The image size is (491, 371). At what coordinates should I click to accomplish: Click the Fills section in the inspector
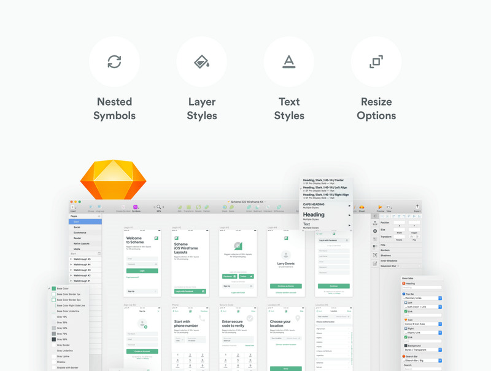[400, 245]
